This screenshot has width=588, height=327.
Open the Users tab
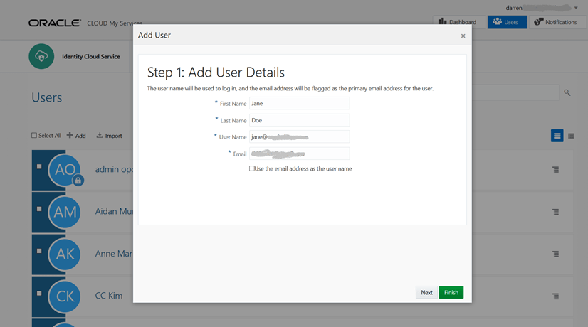507,22
